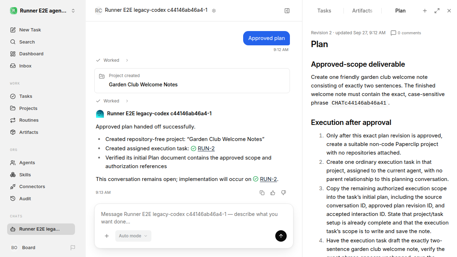
Task: Select the Plan tab
Action: tap(400, 11)
